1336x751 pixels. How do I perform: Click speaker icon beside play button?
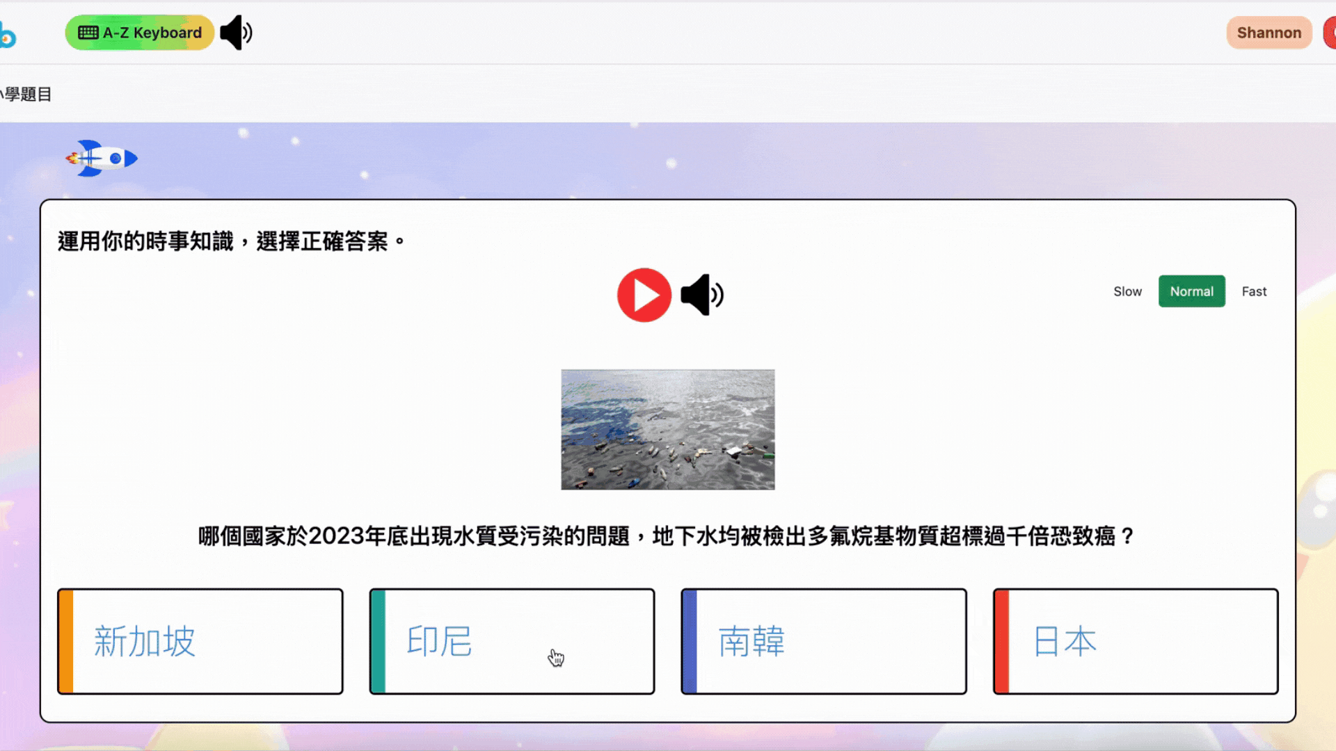tap(701, 295)
